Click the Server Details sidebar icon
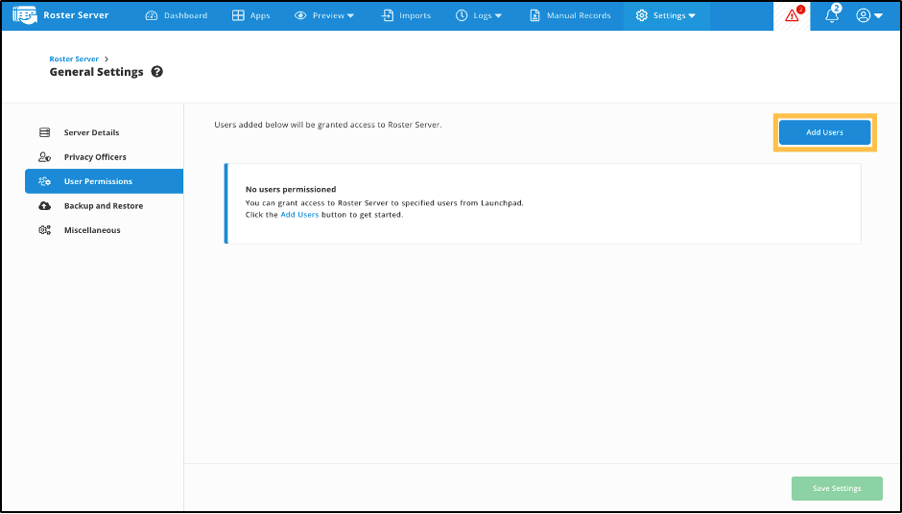The width and height of the screenshot is (902, 514). (x=44, y=132)
